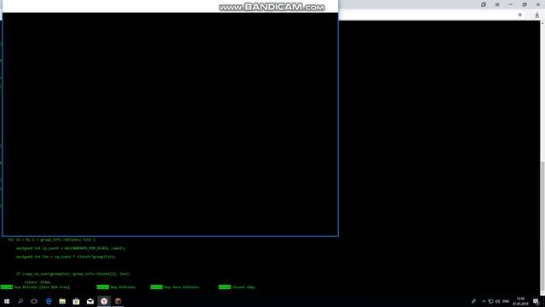Click the browser tab-collections icon

coord(484,4)
